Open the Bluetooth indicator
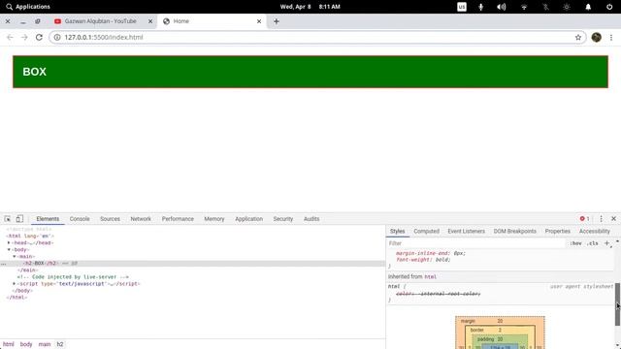Screen dimensions: 621x349 click(x=545, y=7)
